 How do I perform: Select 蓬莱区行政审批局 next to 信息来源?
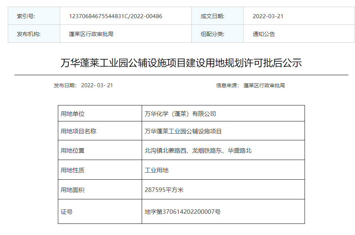(264, 85)
